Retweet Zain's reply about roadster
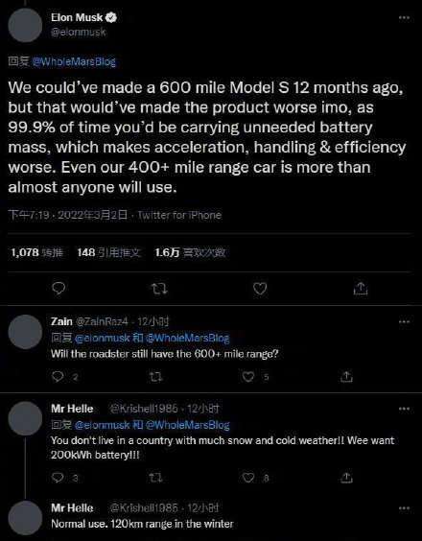The width and height of the screenshot is (422, 541). 155,377
